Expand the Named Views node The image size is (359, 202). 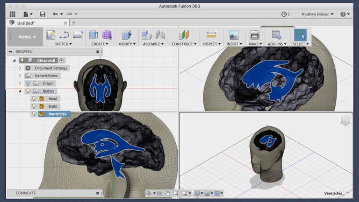(20, 76)
